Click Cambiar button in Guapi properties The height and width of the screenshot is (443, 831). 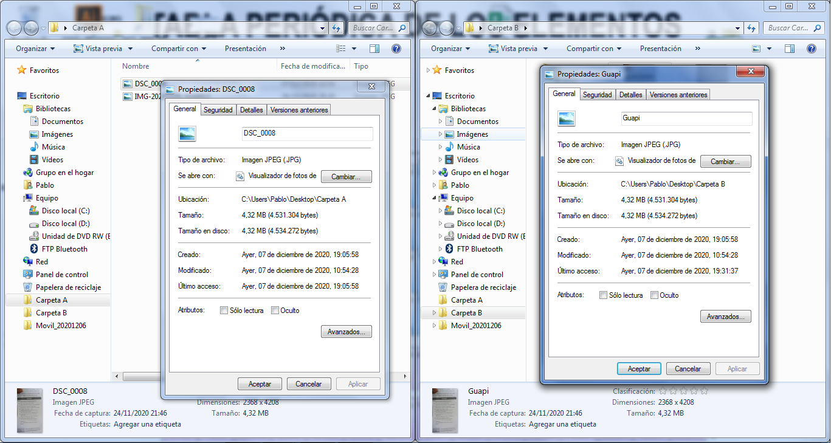(x=726, y=162)
